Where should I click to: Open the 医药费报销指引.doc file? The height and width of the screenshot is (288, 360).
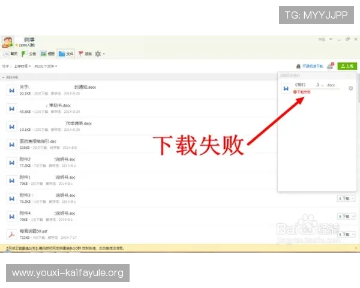(38, 141)
